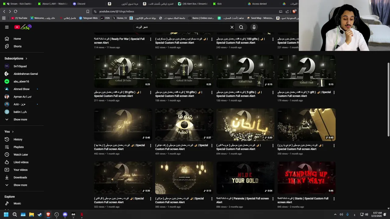The image size is (390, 219).
Task: Clear the search box with X
Action: pyautogui.click(x=232, y=27)
